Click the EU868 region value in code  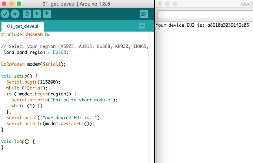pyautogui.click(x=59, y=52)
